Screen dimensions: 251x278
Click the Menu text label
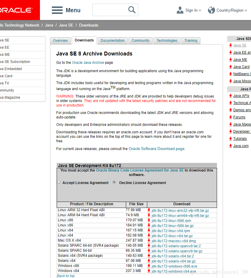[73, 10]
